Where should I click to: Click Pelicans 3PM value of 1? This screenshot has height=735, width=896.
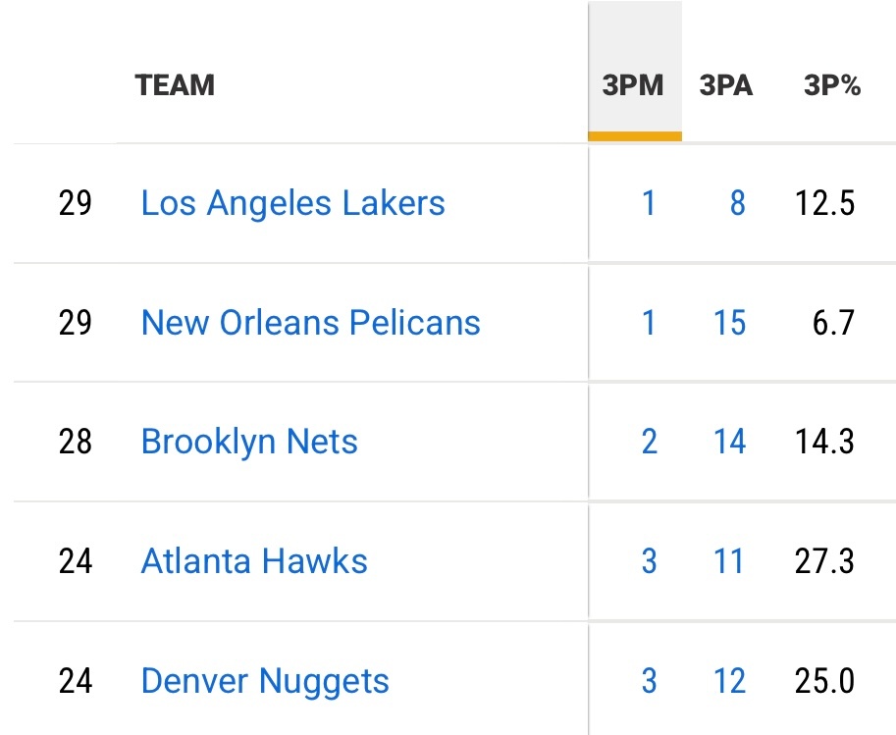(x=649, y=323)
